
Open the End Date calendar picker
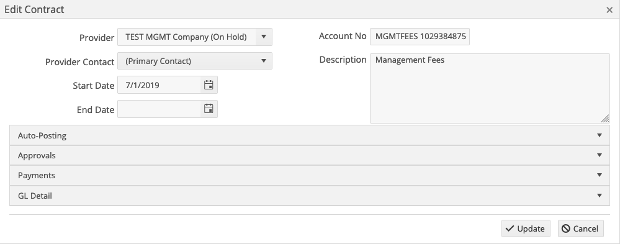click(209, 109)
